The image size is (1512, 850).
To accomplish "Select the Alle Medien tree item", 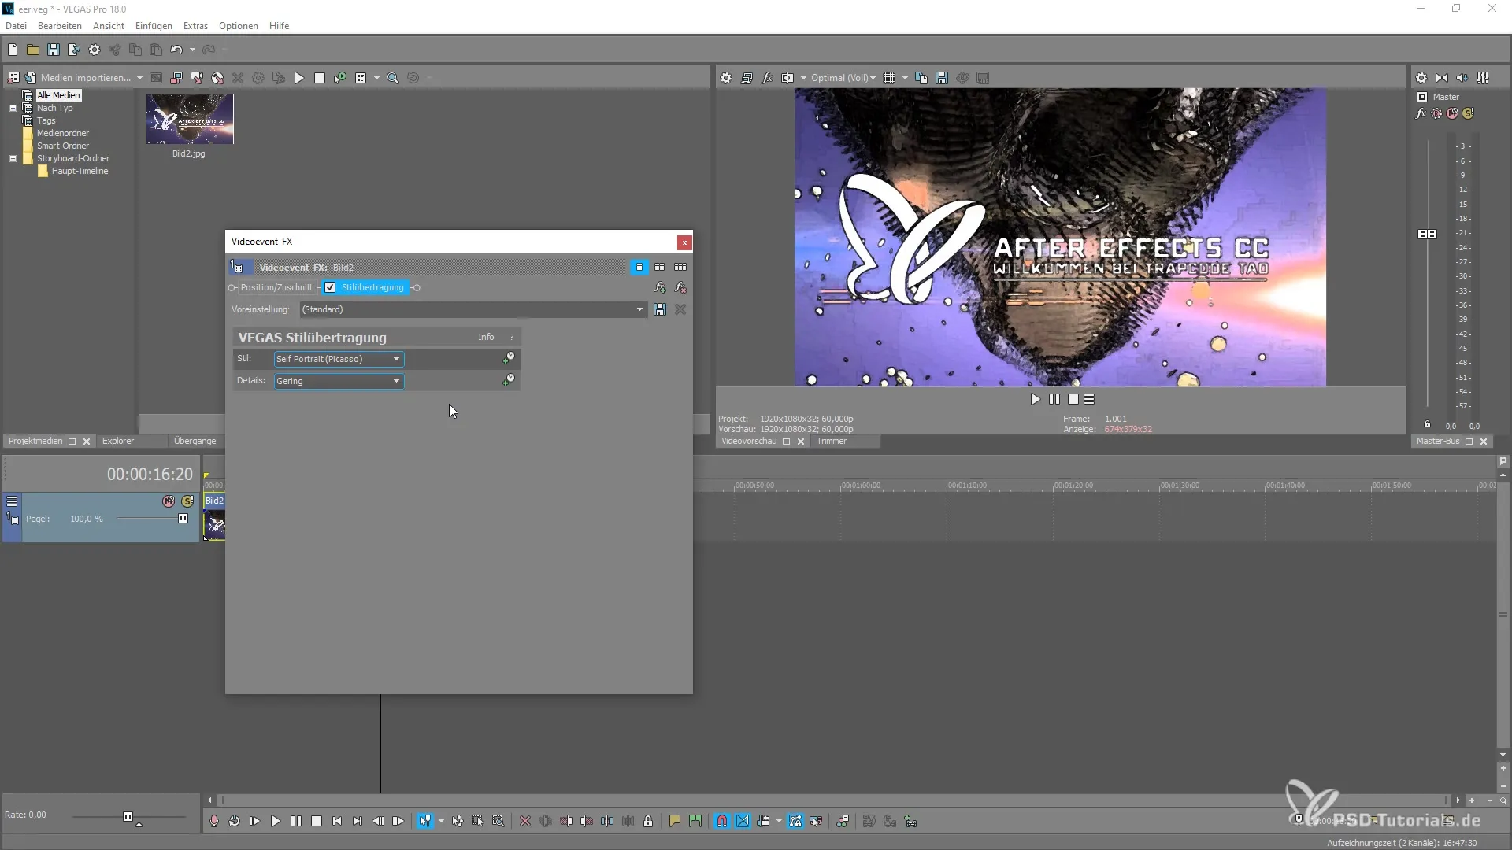I will tap(58, 95).
